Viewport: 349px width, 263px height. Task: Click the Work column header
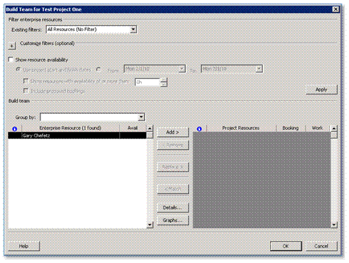click(x=318, y=128)
